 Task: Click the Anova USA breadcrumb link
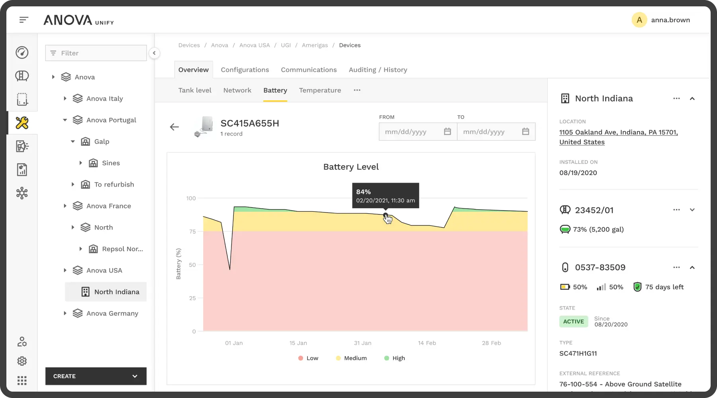[x=254, y=45]
